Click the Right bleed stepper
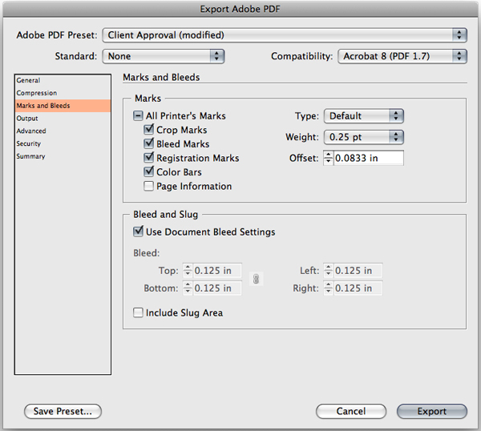This screenshot has width=481, height=431. [x=328, y=288]
